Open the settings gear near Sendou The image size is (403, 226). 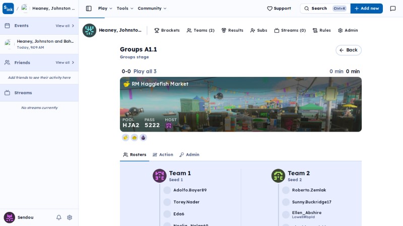click(x=70, y=217)
